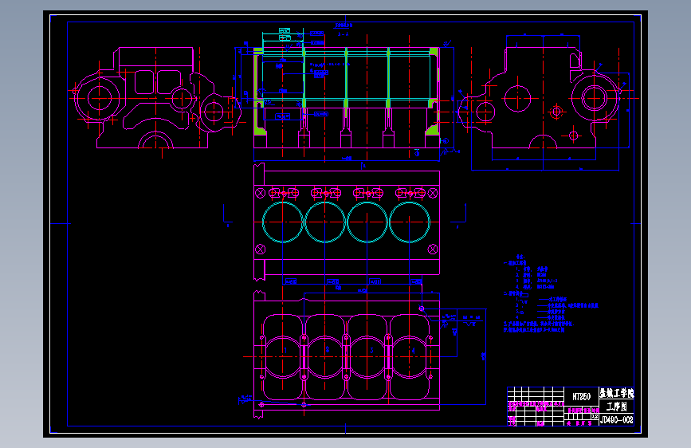Select the 盐城工学院 institution name
691x448 pixels.
click(617, 393)
